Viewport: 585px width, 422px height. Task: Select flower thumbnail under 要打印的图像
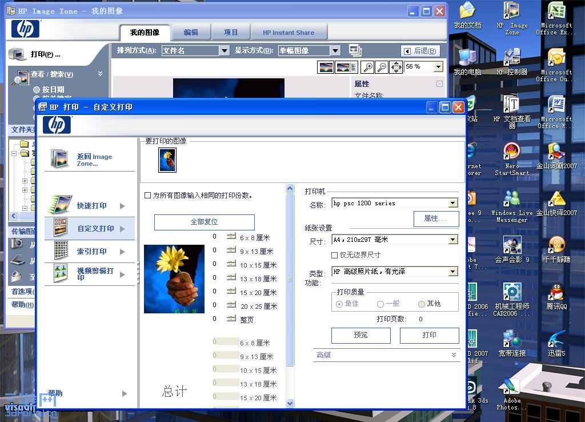point(167,160)
